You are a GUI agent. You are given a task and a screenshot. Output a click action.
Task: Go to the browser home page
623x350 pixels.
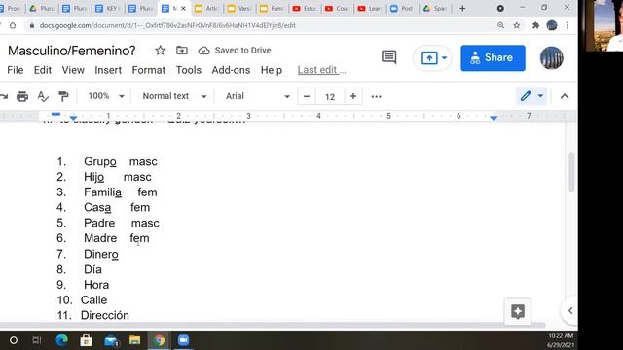point(13,25)
